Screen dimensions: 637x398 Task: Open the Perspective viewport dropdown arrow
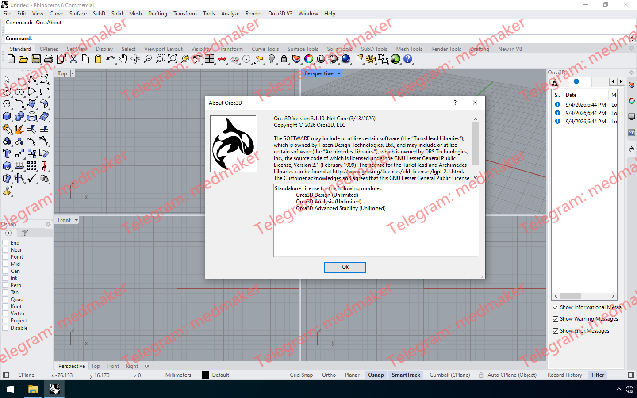click(x=339, y=73)
